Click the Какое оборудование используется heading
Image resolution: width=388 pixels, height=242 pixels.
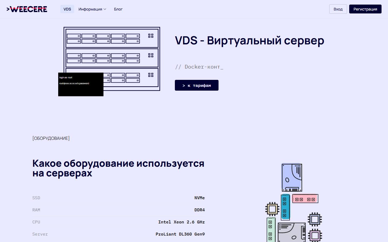click(118, 168)
